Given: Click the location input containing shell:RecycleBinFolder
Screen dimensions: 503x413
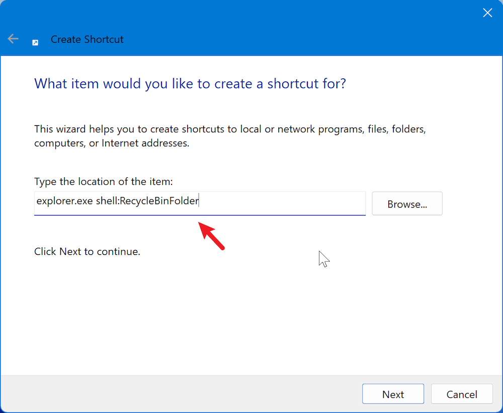Looking at the screenshot, I should pos(200,203).
